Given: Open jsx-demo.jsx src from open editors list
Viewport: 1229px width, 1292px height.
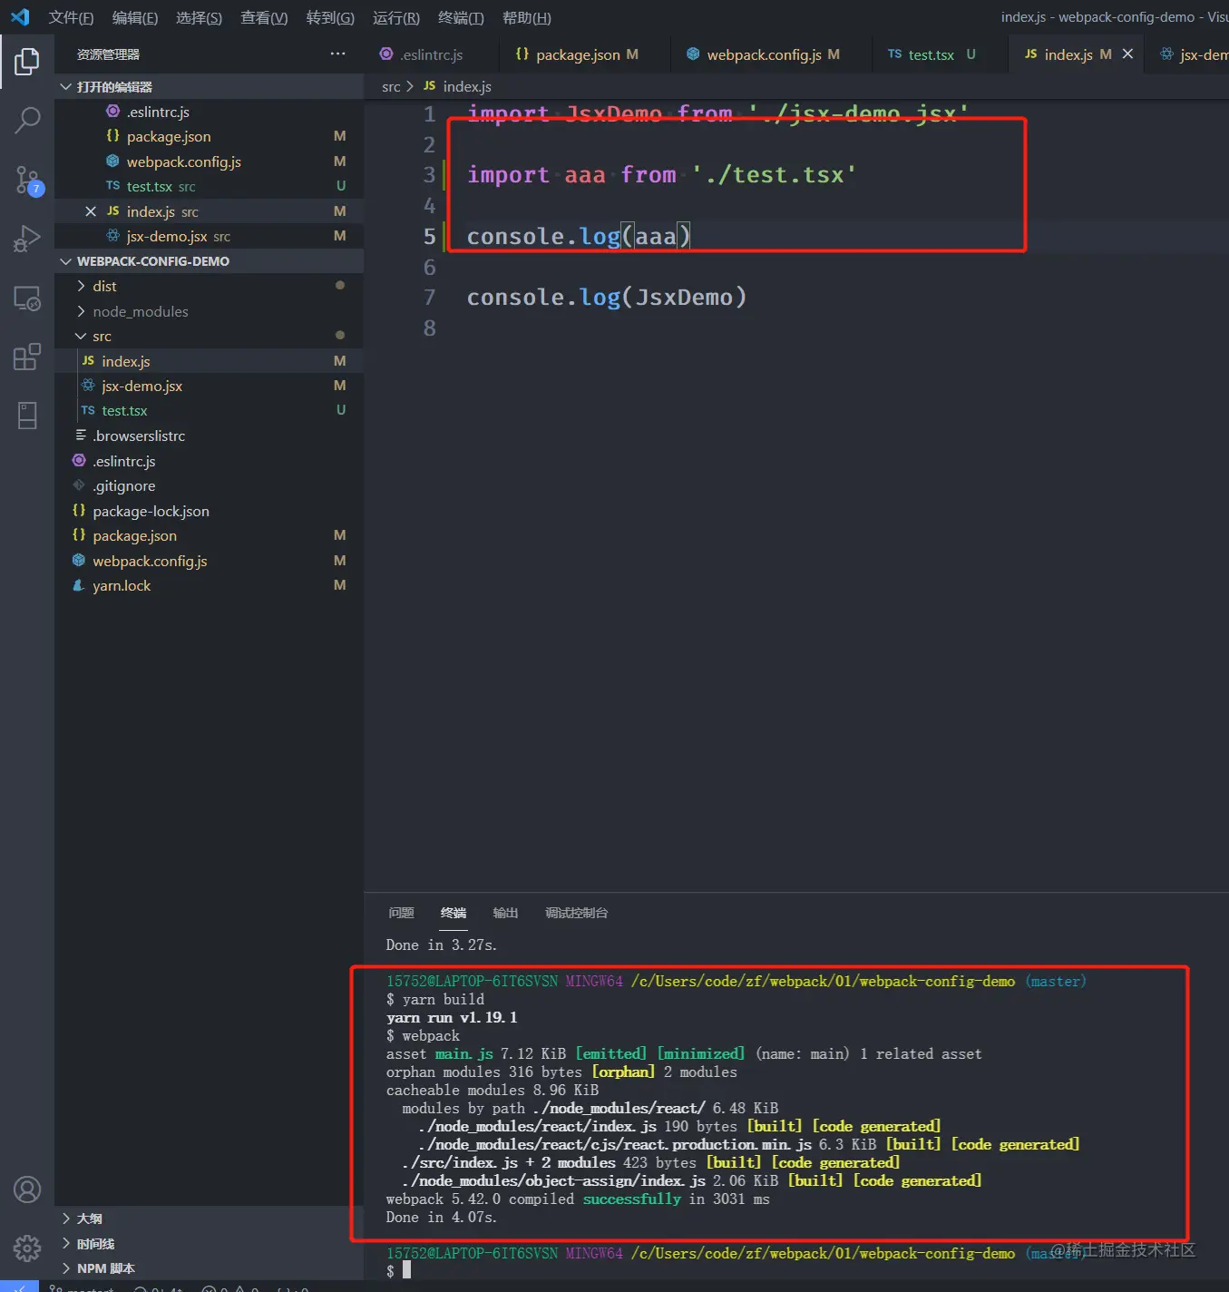Looking at the screenshot, I should 209,236.
